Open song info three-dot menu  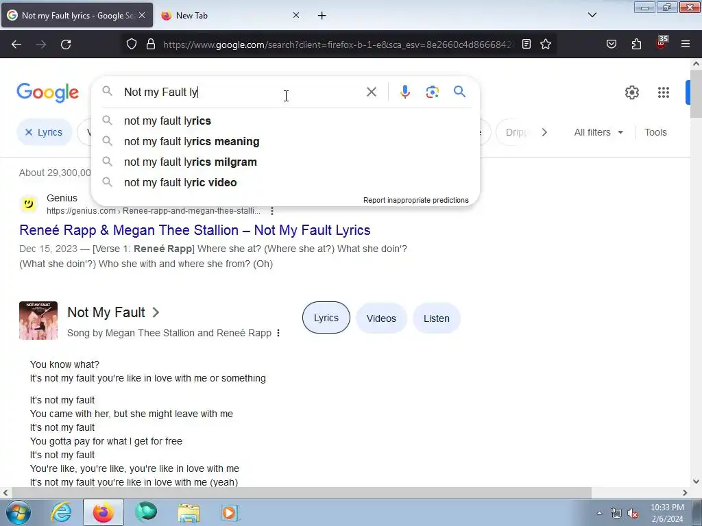tap(278, 333)
